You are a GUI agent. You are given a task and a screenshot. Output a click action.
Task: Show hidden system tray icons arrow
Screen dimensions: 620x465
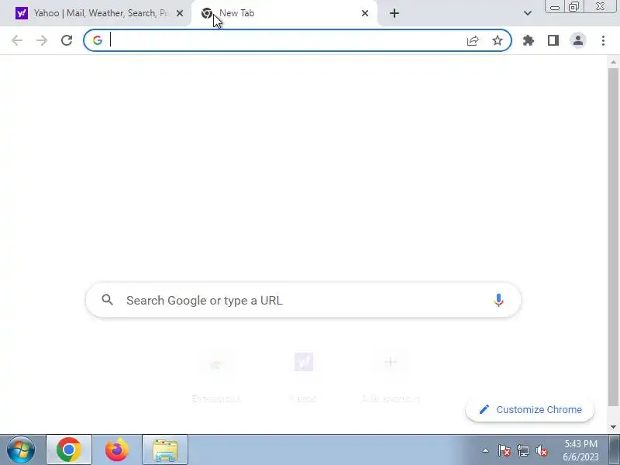tap(485, 450)
